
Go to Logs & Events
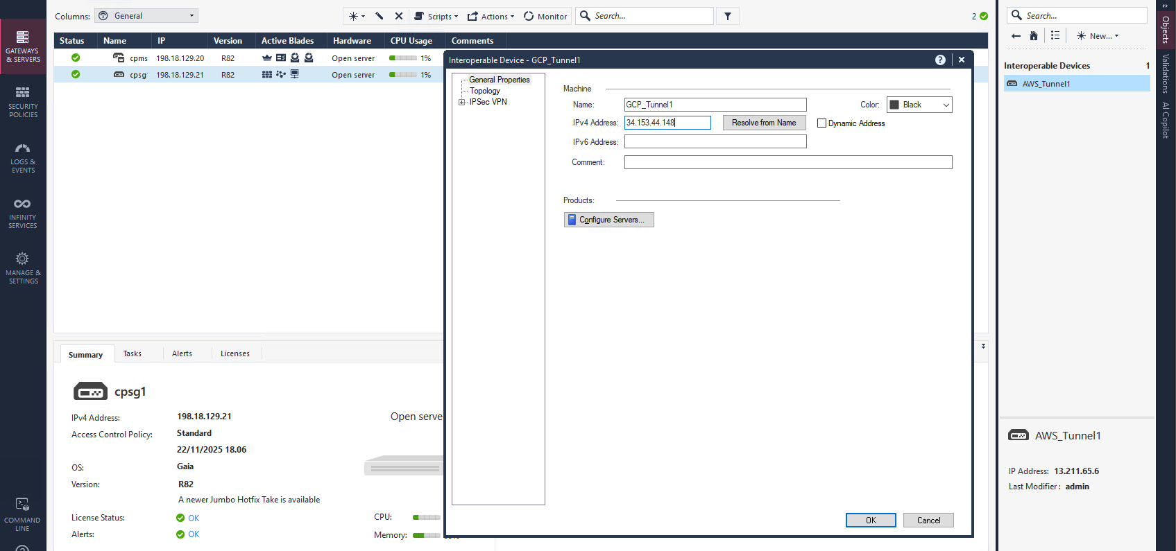click(23, 157)
